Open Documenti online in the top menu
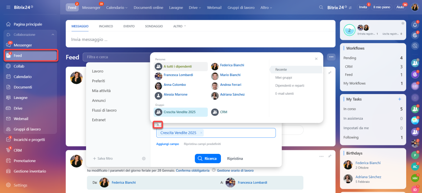This screenshot has width=422, height=193. pyautogui.click(x=148, y=7)
